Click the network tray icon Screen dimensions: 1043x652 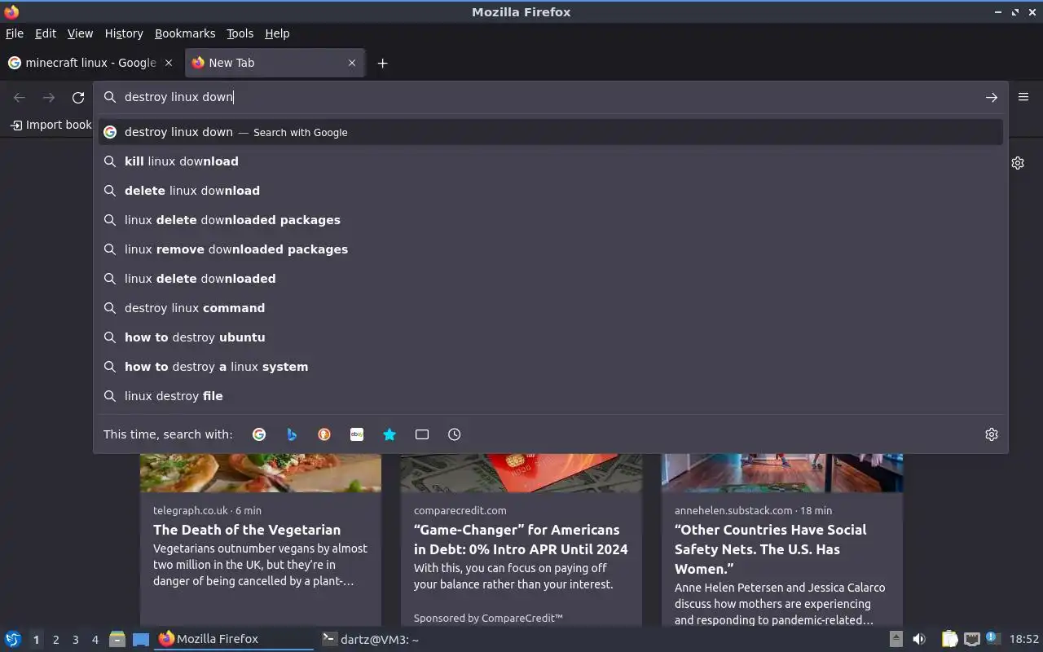tap(971, 639)
